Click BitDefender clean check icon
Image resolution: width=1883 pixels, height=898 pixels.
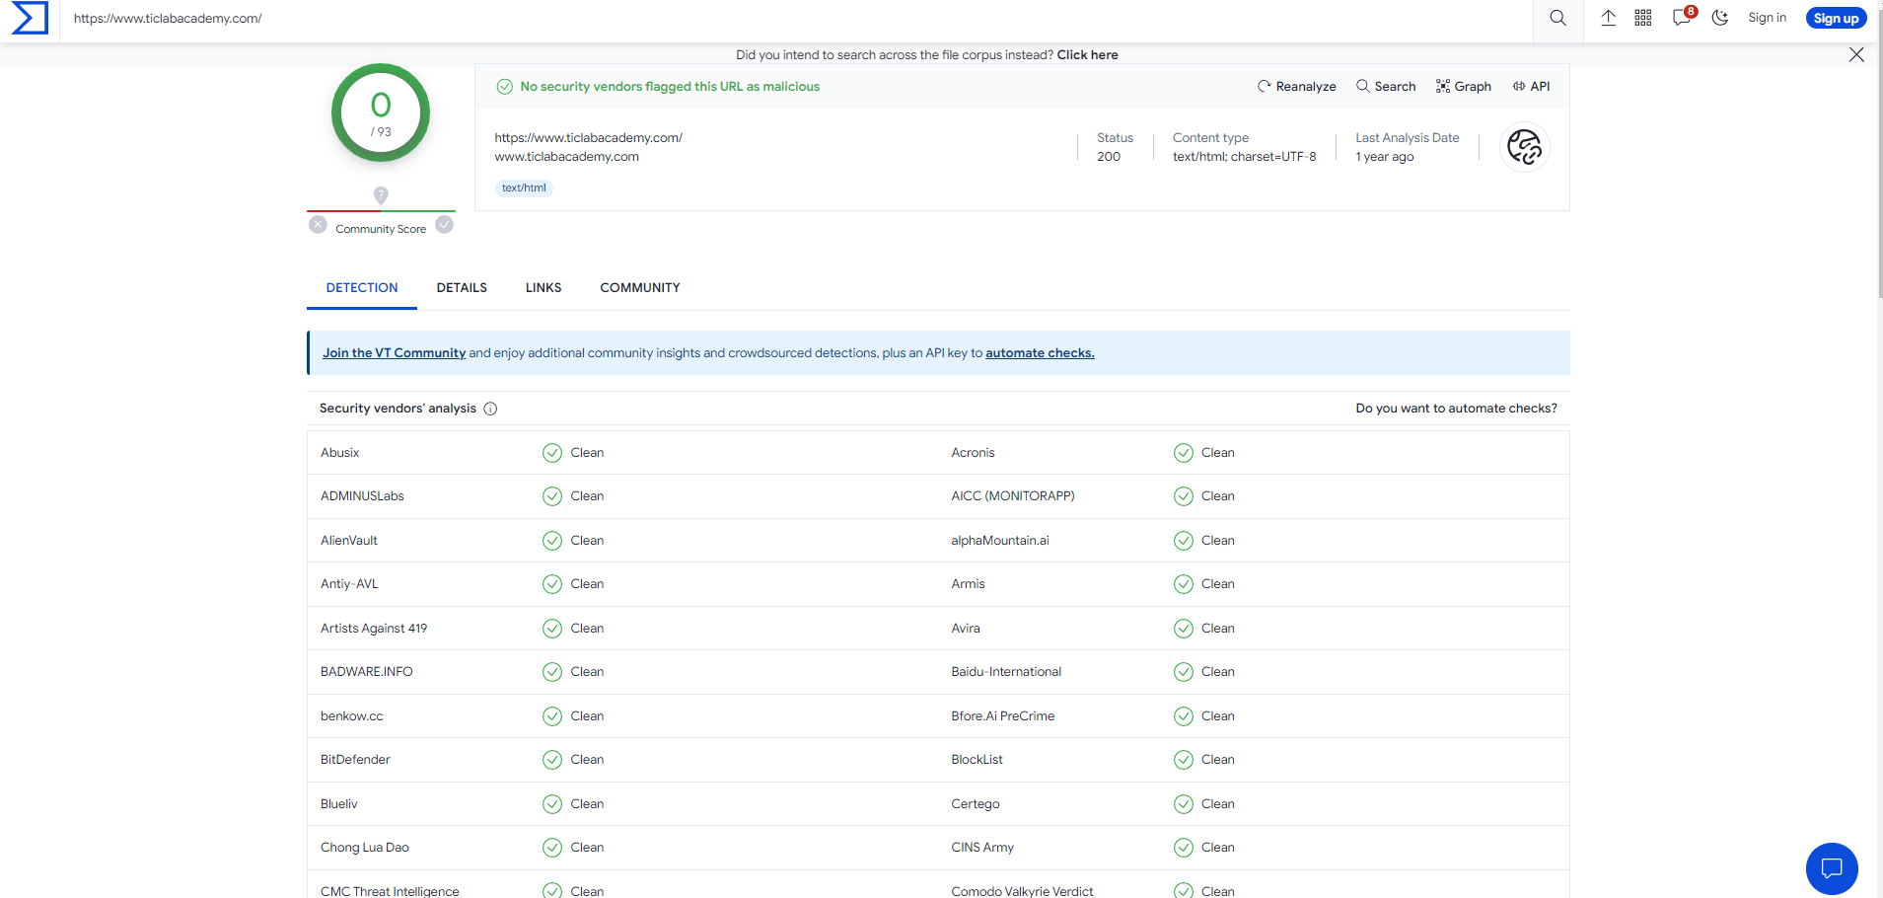pyautogui.click(x=552, y=760)
